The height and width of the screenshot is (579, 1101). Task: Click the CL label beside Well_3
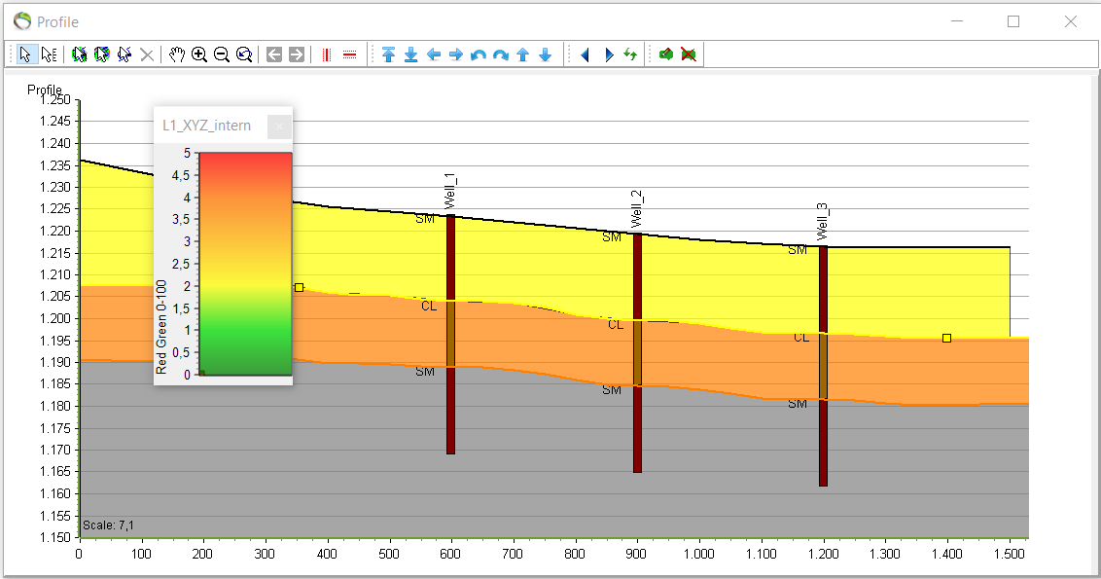(801, 338)
